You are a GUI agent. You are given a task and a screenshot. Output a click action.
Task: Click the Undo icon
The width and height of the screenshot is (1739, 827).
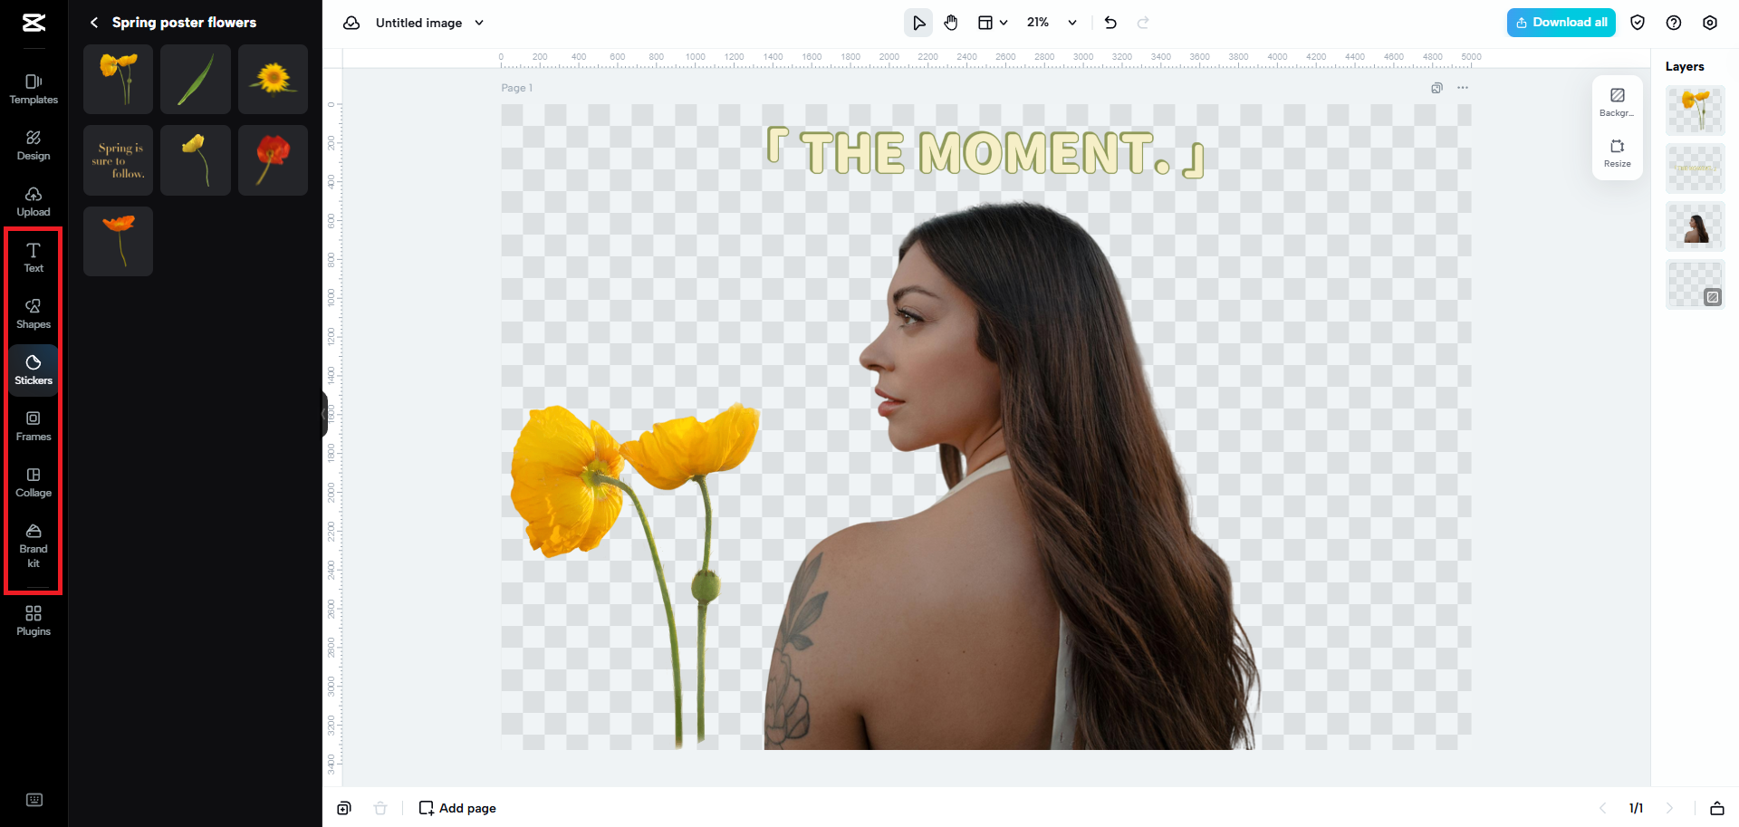point(1110,22)
